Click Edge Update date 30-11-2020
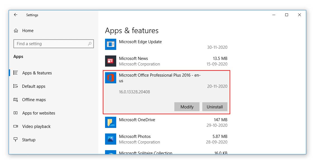This screenshot has height=163, width=316. (217, 47)
